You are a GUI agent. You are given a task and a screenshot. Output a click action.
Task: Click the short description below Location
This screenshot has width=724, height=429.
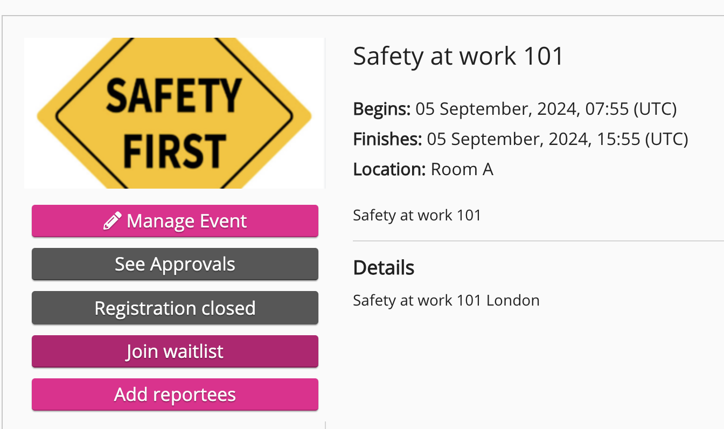click(417, 216)
